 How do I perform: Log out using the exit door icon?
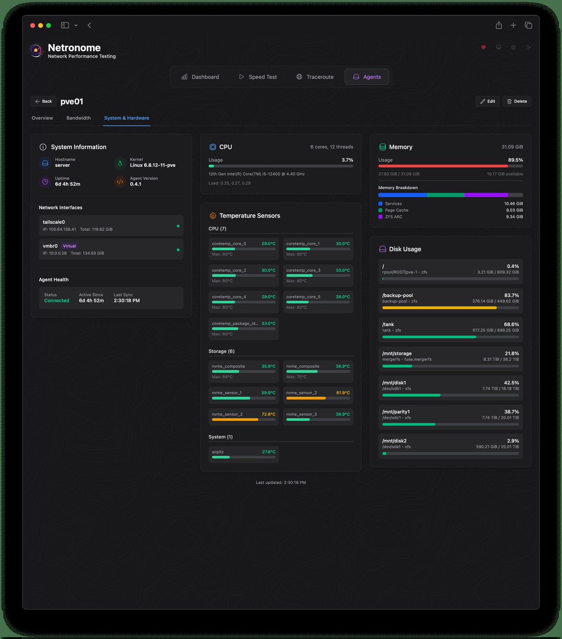coord(528,47)
